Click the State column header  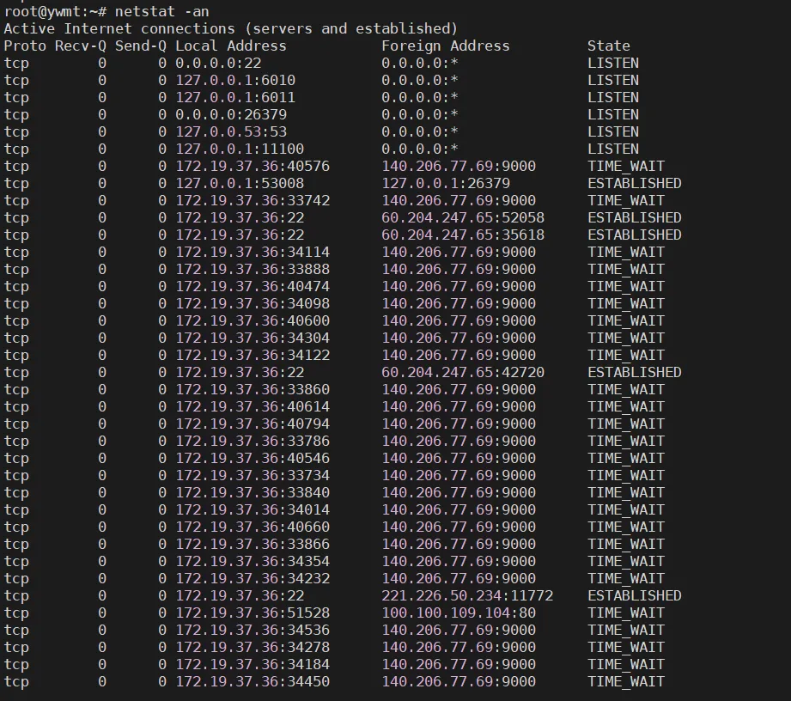click(x=608, y=46)
